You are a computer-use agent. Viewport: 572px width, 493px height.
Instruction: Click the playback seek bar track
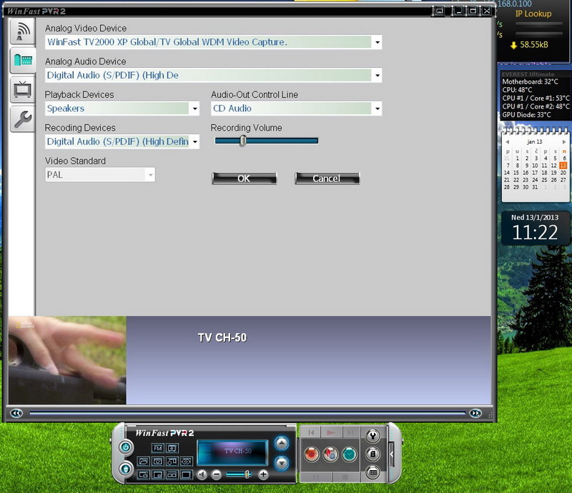coord(247,413)
